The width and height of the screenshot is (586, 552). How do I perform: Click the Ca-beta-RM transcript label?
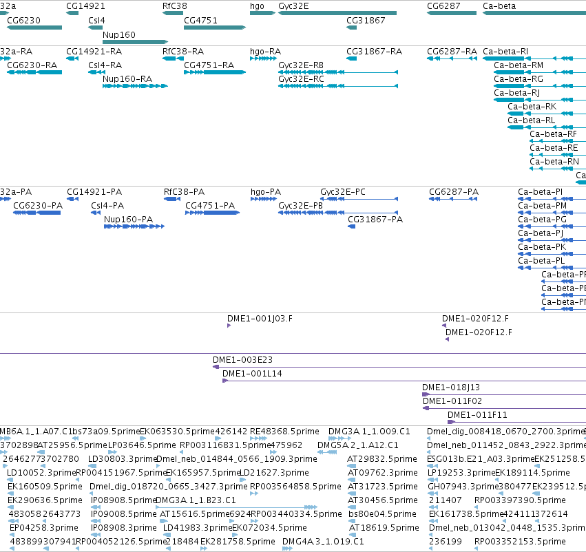point(519,65)
